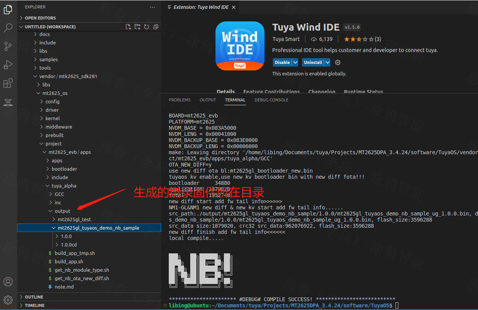Expand the OPEN EDITORS section

tap(89, 18)
